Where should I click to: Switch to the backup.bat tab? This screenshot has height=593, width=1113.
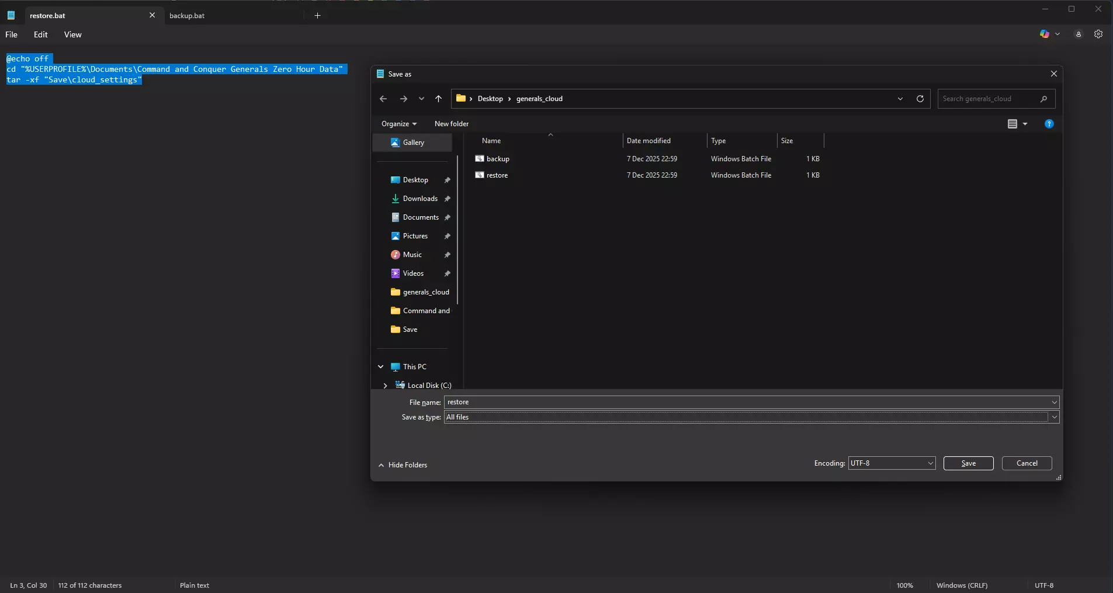click(187, 16)
